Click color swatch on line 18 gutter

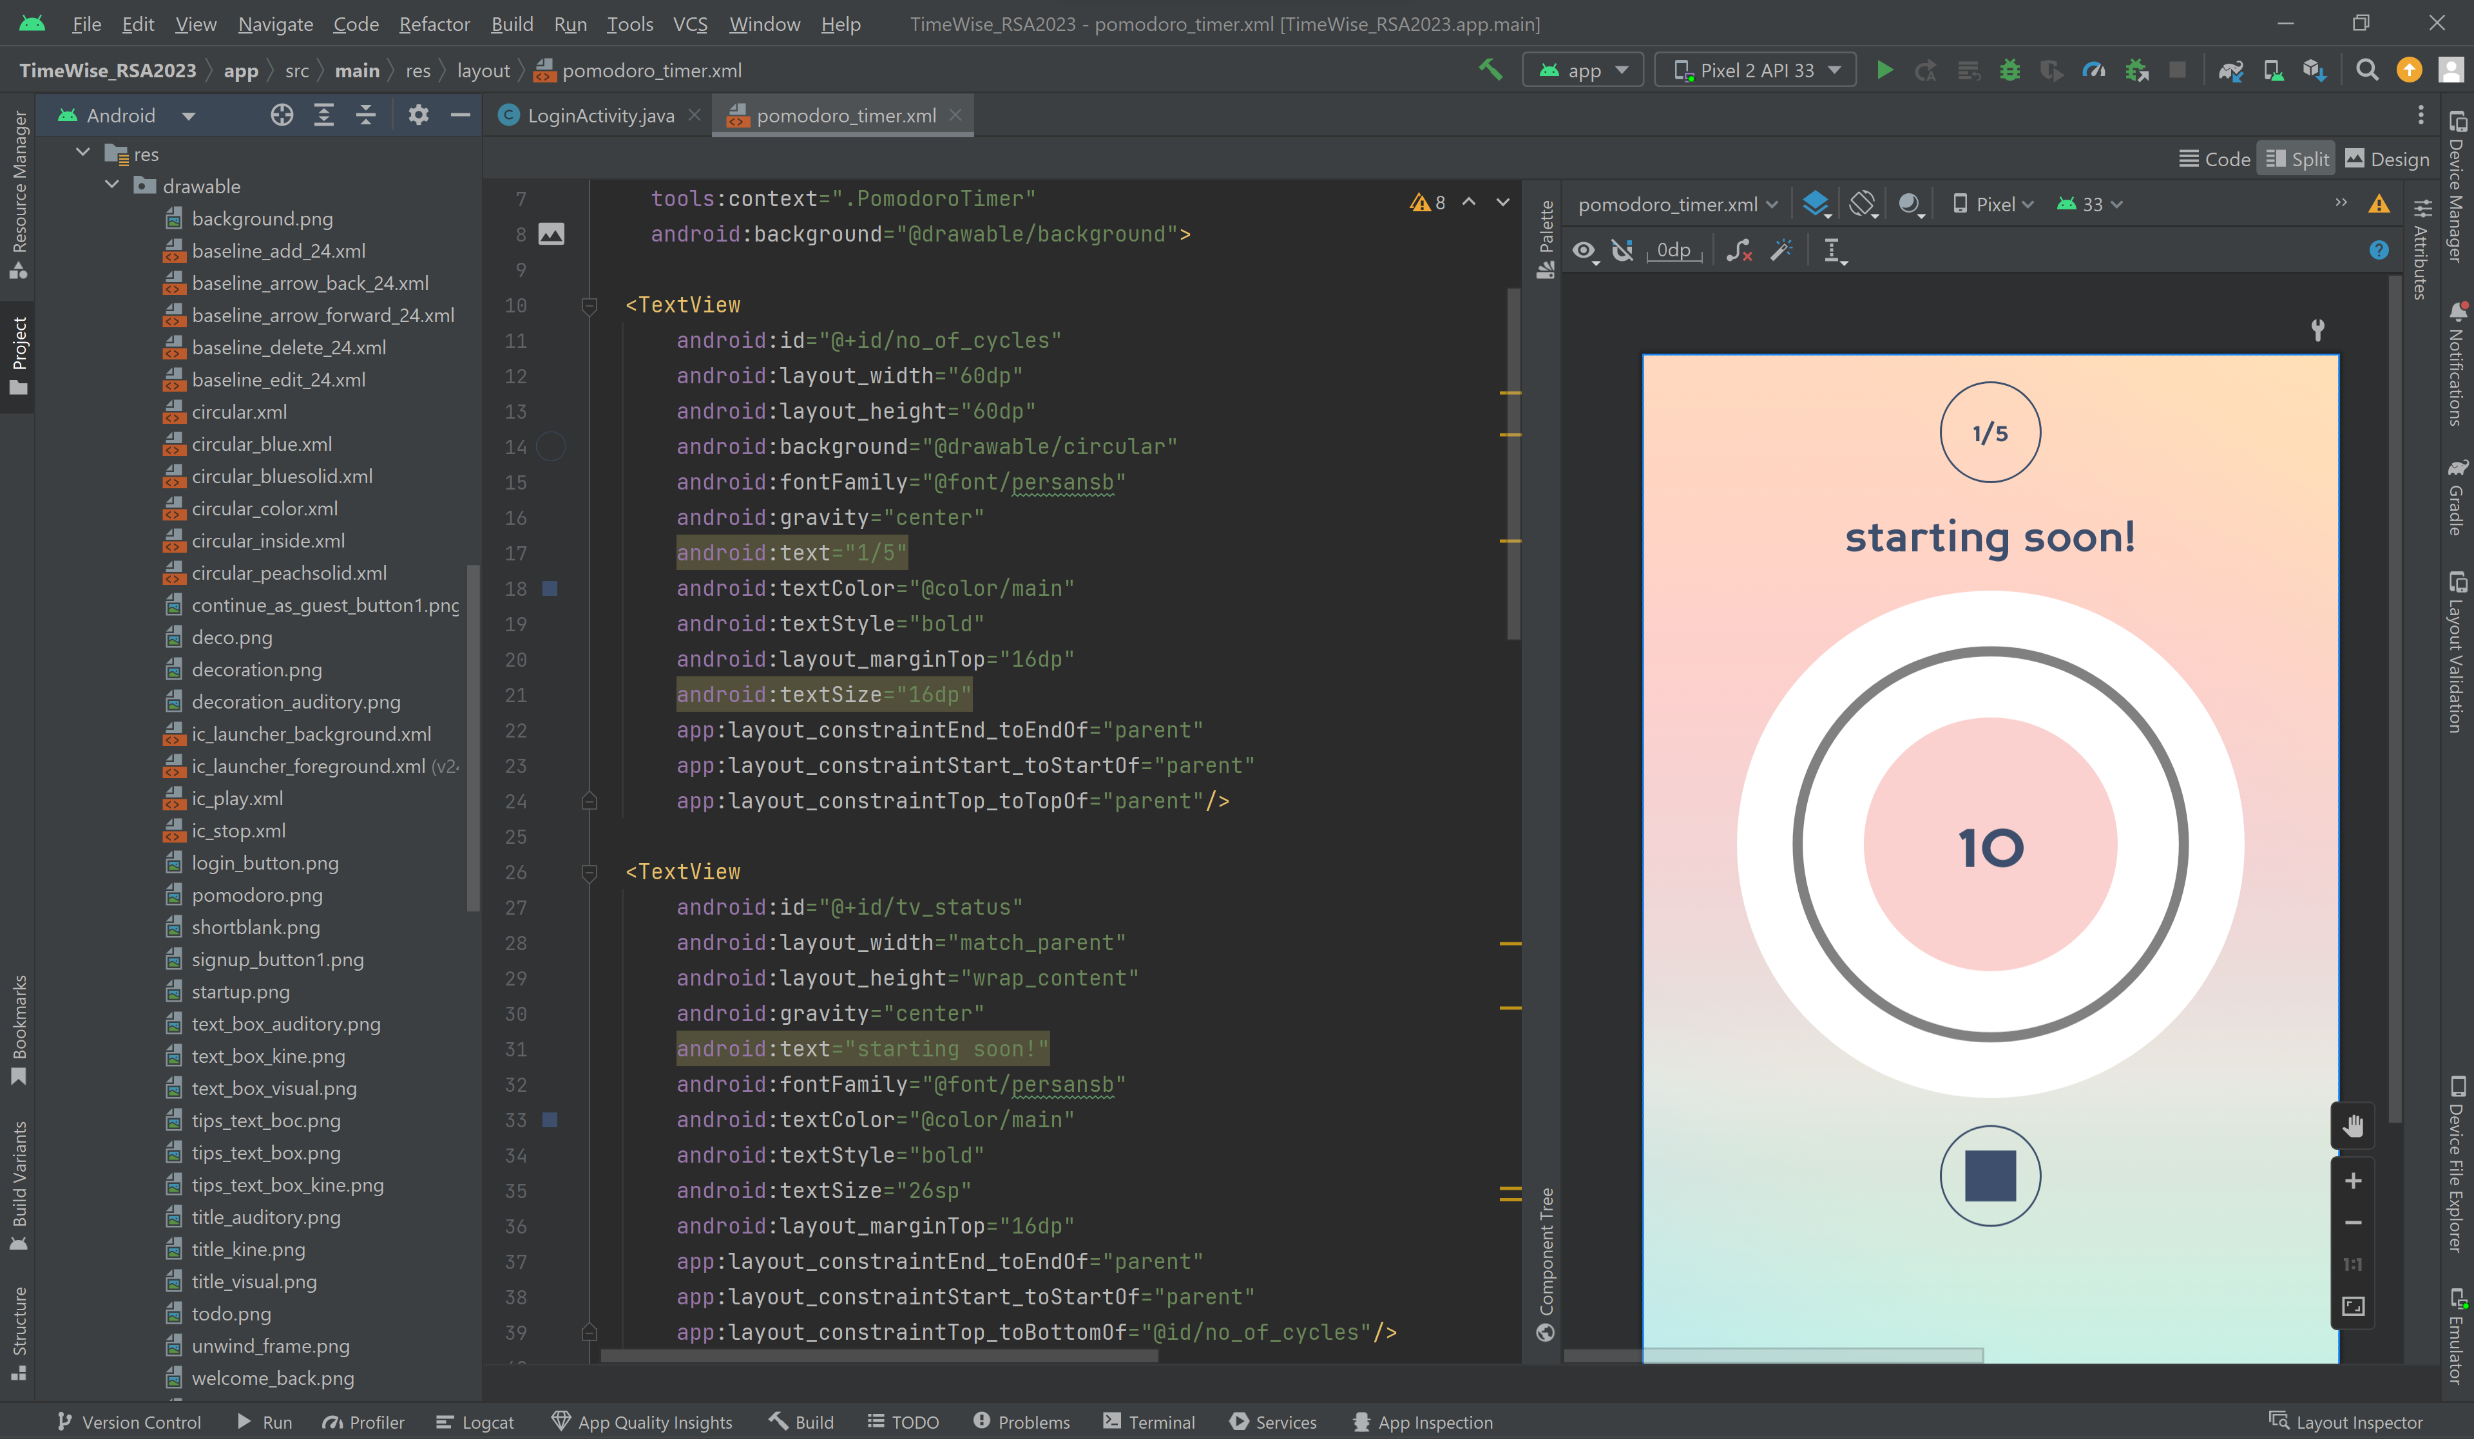tap(550, 589)
